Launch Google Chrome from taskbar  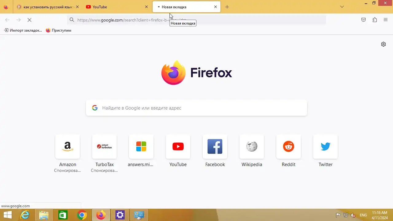click(x=82, y=215)
